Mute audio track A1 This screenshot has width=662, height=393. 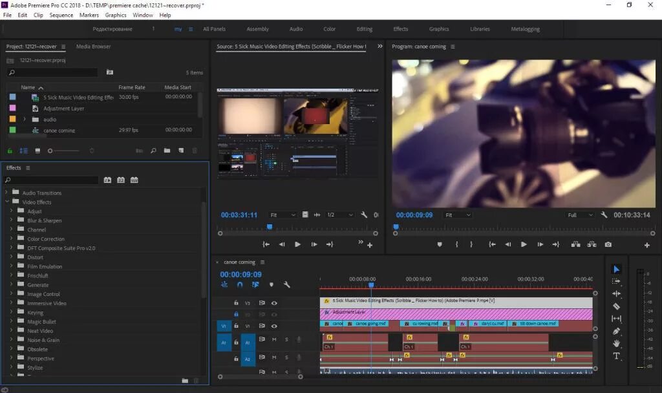[274, 339]
